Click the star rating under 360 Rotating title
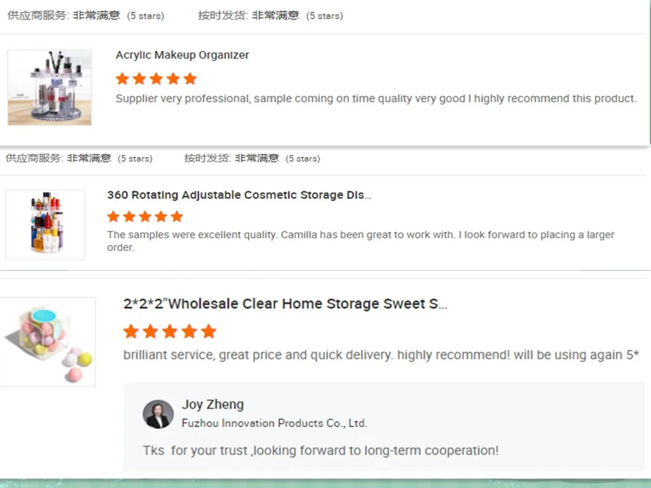The width and height of the screenshot is (651, 488). click(x=145, y=217)
